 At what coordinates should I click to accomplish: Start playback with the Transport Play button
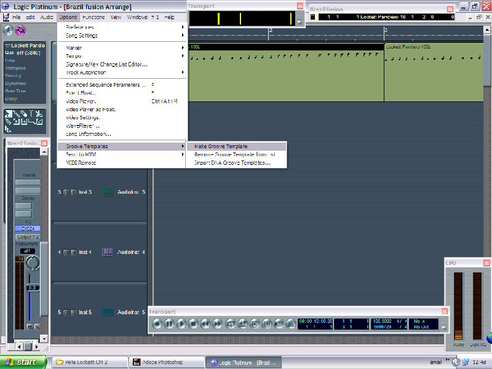click(x=181, y=323)
